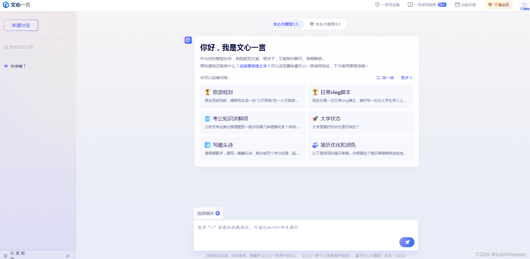Click the chat bubble icon beside 你会啥？

point(6,66)
